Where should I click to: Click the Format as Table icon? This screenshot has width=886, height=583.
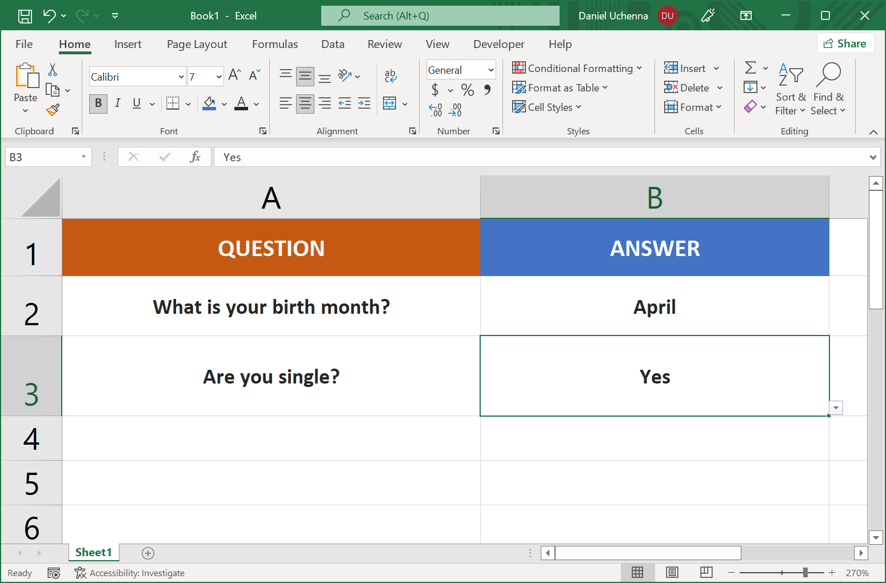pos(519,87)
